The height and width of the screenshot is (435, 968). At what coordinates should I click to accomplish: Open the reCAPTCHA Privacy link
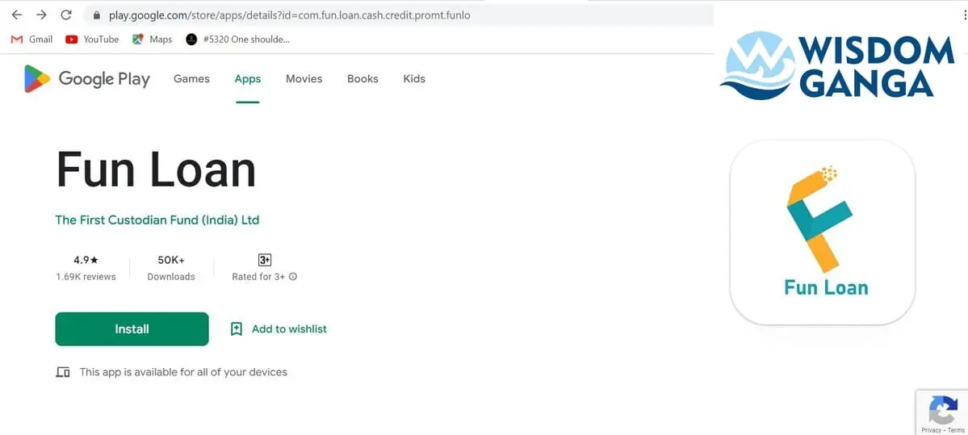[x=931, y=430]
